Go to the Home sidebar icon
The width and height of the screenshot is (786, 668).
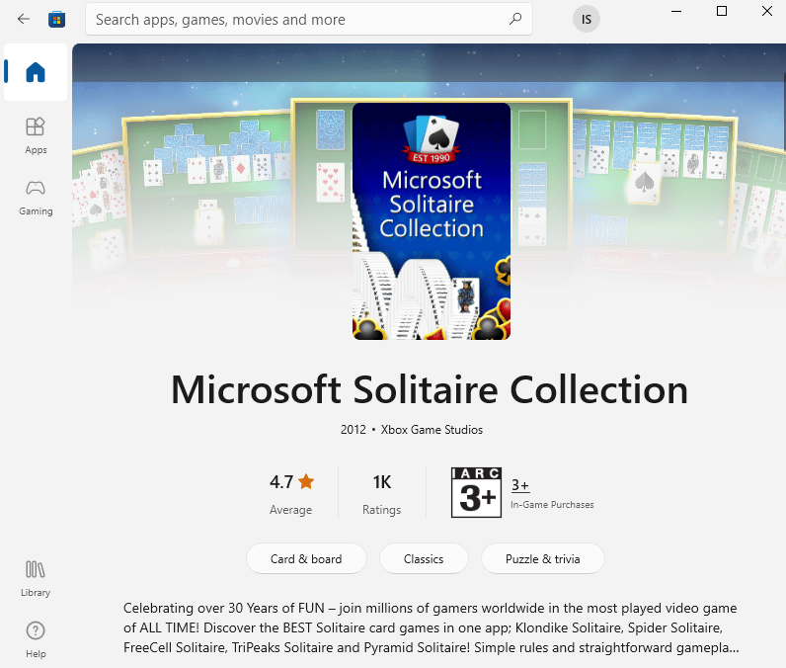pyautogui.click(x=36, y=72)
